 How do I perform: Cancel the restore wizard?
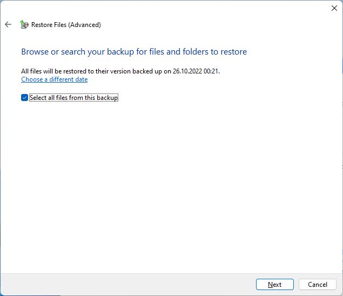pyautogui.click(x=318, y=285)
